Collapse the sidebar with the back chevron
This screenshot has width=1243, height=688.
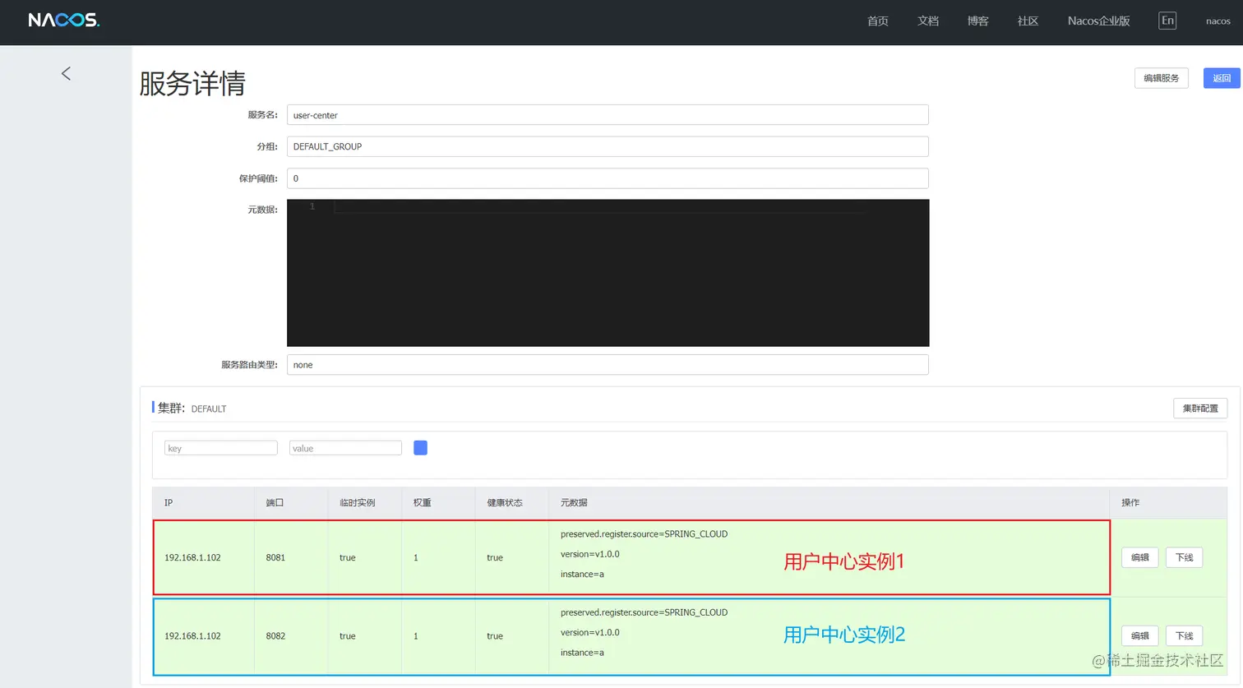pyautogui.click(x=66, y=73)
